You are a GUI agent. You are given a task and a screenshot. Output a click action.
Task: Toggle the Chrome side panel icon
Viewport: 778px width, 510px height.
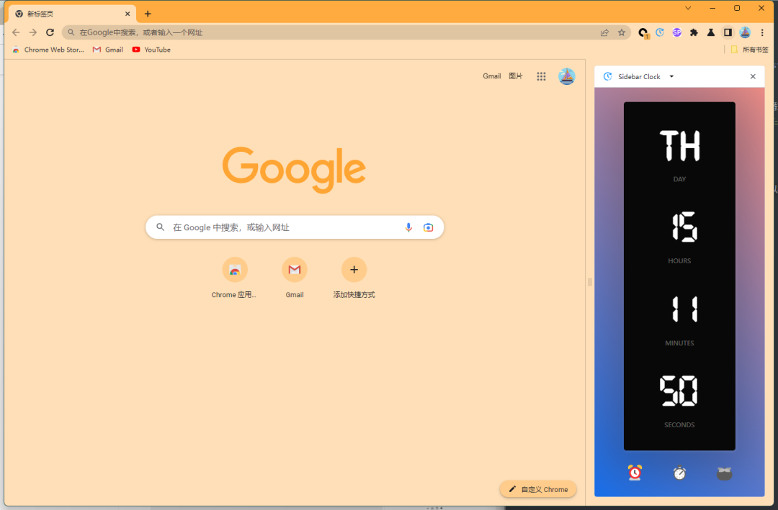[x=728, y=32]
